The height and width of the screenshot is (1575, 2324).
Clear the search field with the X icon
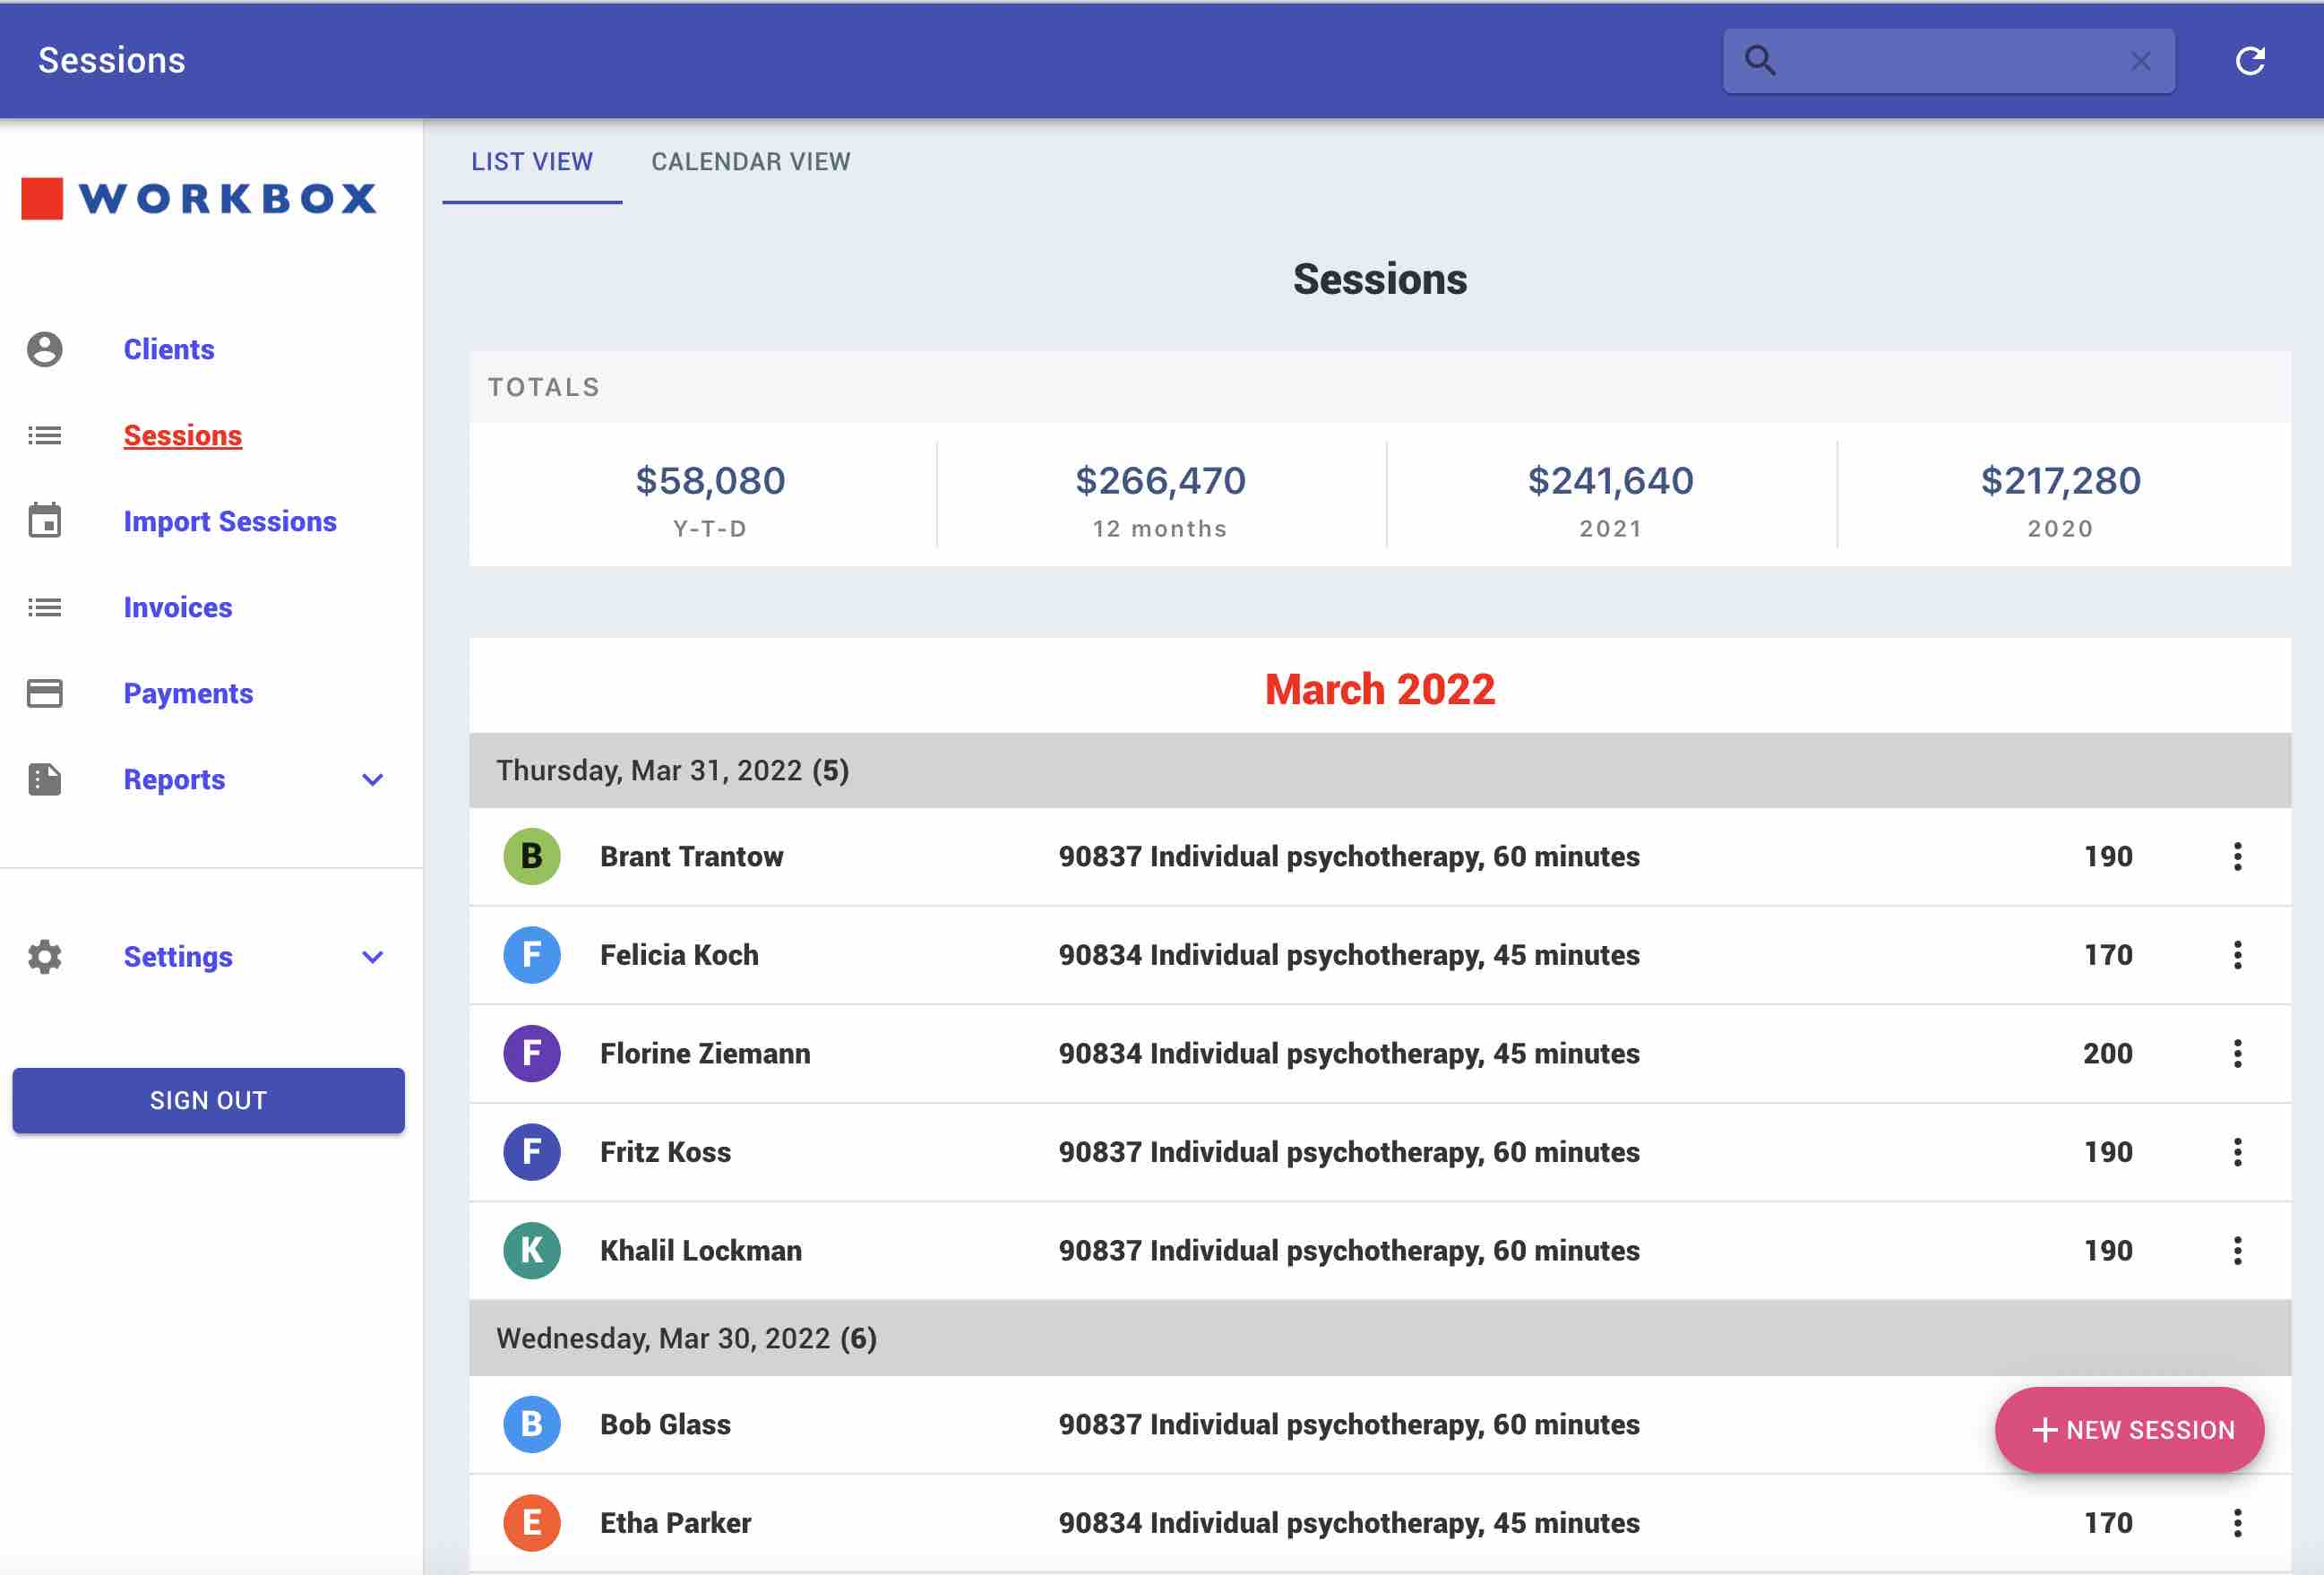tap(2140, 60)
